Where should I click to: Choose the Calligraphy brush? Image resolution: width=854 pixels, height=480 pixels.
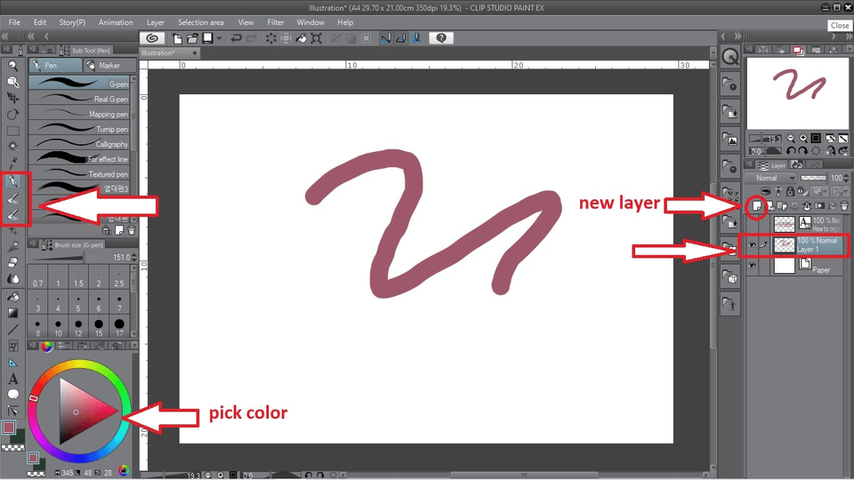(x=79, y=144)
